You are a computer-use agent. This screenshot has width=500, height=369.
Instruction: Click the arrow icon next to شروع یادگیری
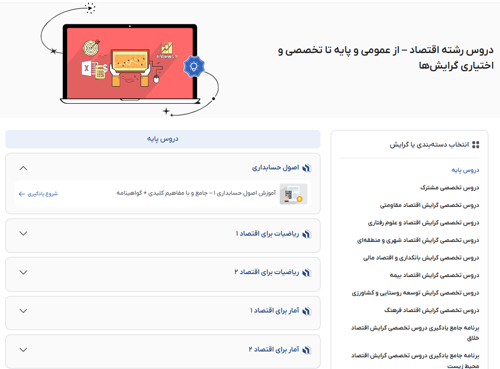pyautogui.click(x=21, y=193)
